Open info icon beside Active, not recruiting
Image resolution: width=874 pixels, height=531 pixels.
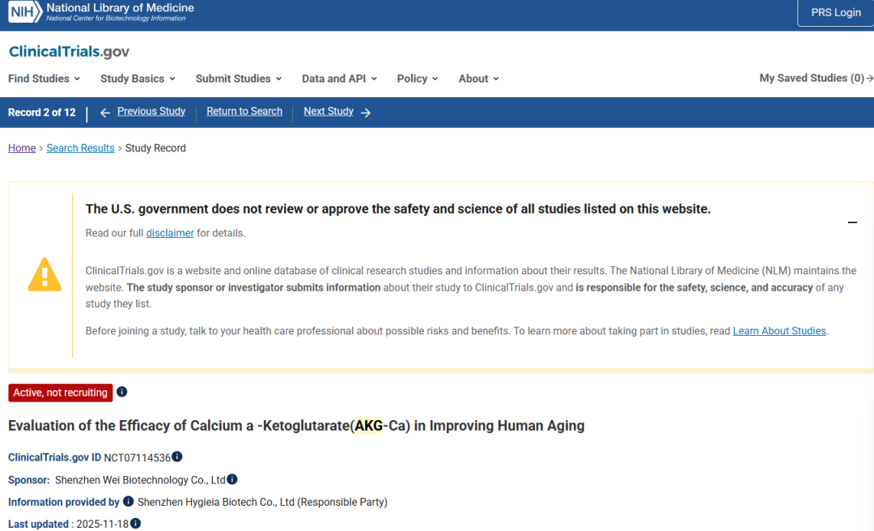pos(121,392)
